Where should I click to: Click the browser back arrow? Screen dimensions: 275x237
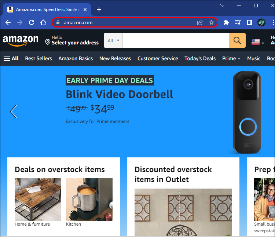tap(8, 22)
